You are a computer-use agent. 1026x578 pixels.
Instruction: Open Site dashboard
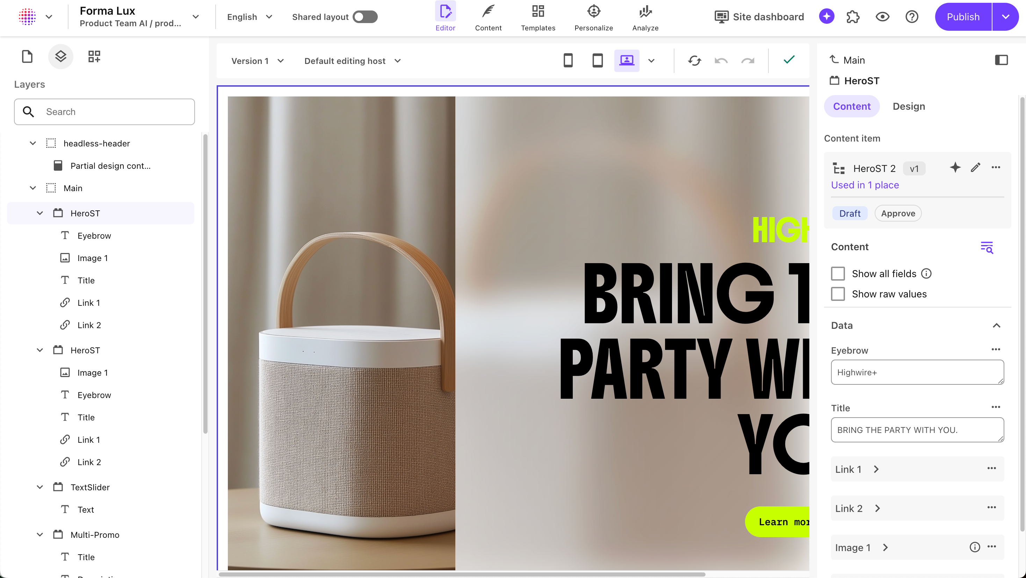[x=759, y=17]
